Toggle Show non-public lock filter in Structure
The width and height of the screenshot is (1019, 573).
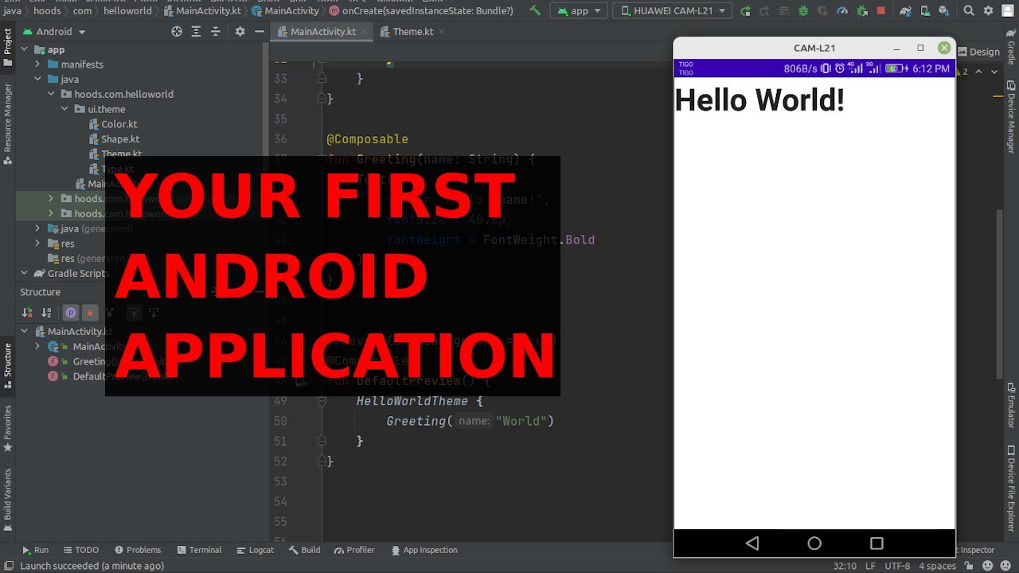[x=90, y=313]
